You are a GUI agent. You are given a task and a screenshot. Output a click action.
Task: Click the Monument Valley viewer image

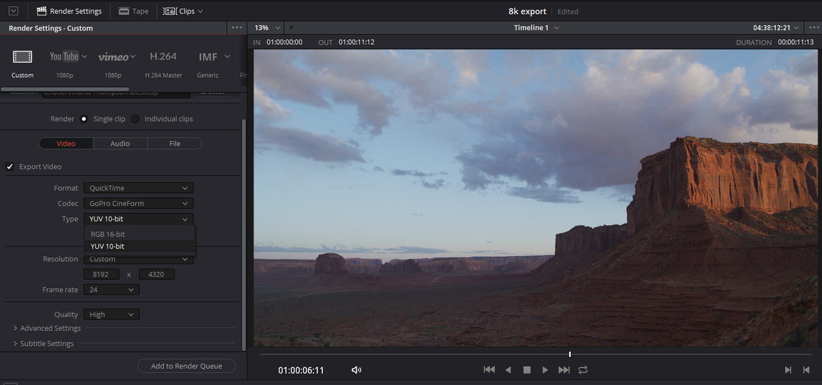click(x=536, y=198)
